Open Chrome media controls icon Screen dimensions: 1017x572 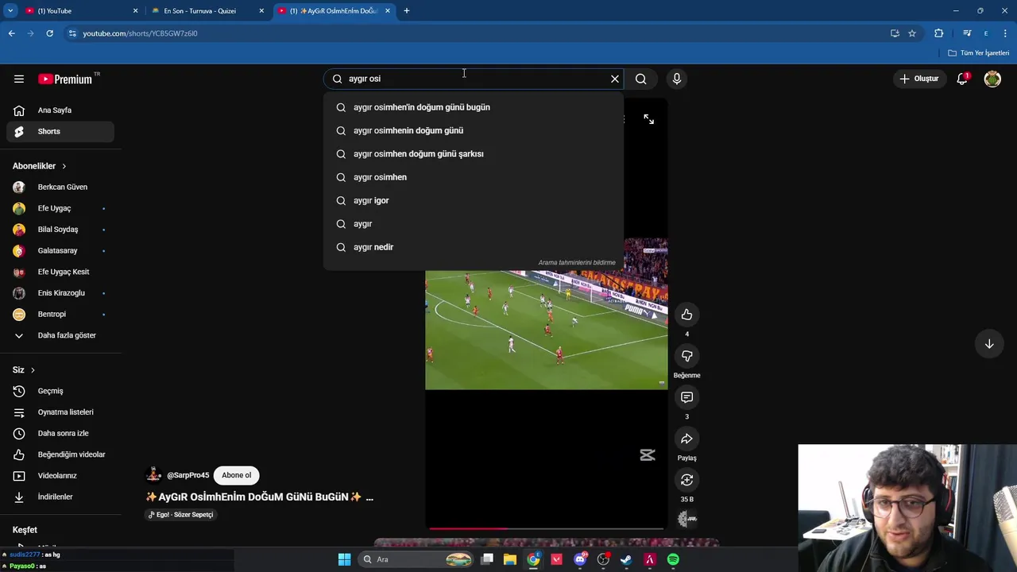pos(967,33)
